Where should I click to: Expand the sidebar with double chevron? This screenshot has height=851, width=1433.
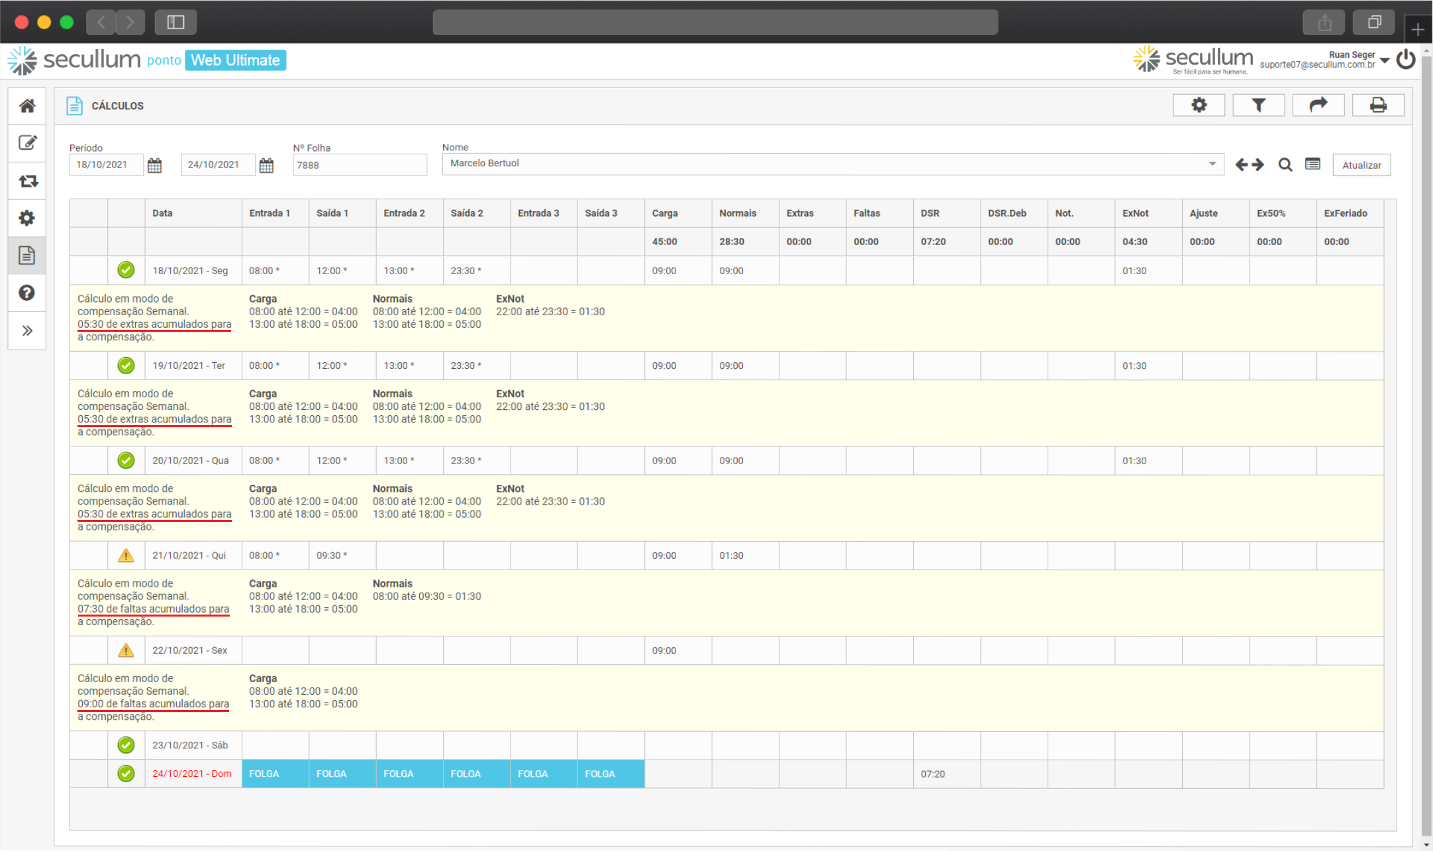[27, 330]
